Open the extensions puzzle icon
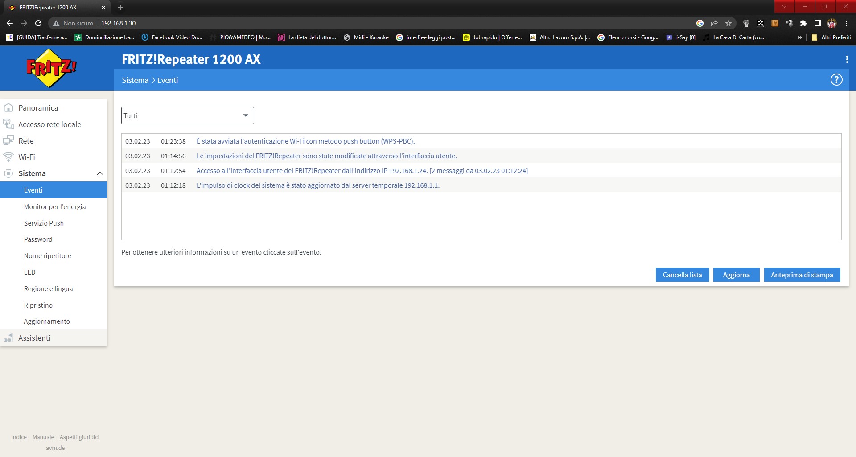Screen dimensions: 856x457 tap(803, 23)
